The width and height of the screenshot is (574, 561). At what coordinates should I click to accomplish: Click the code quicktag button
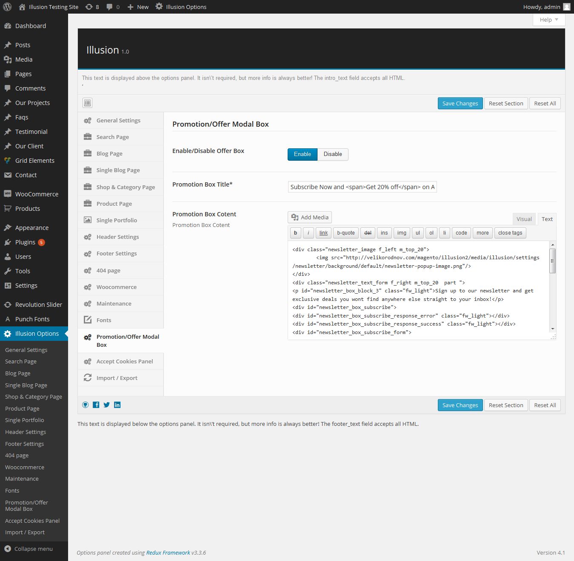461,233
